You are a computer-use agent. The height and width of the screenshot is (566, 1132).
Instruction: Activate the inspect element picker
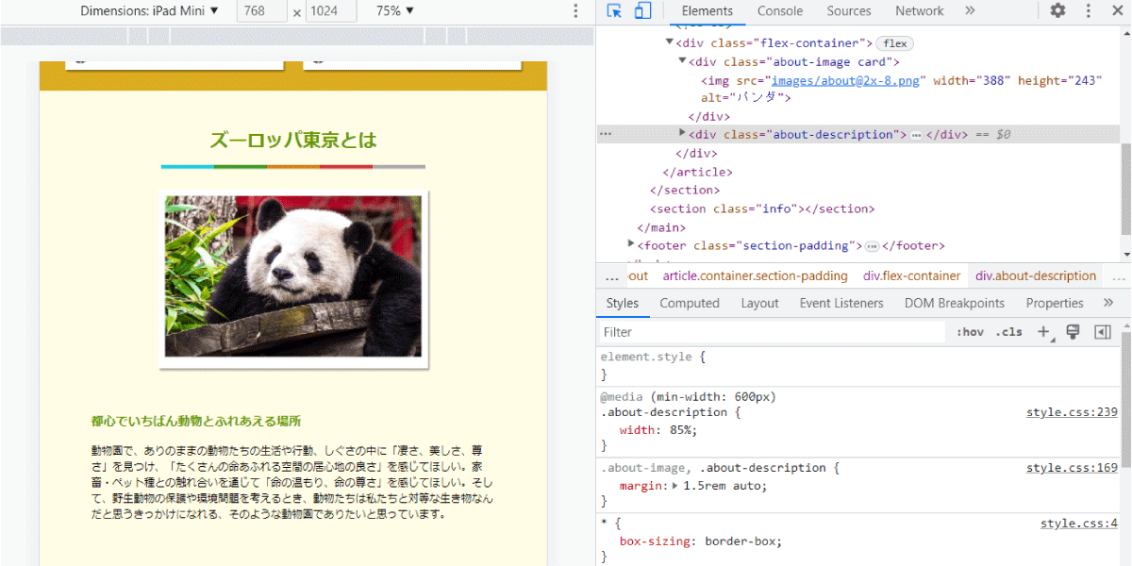tap(614, 11)
